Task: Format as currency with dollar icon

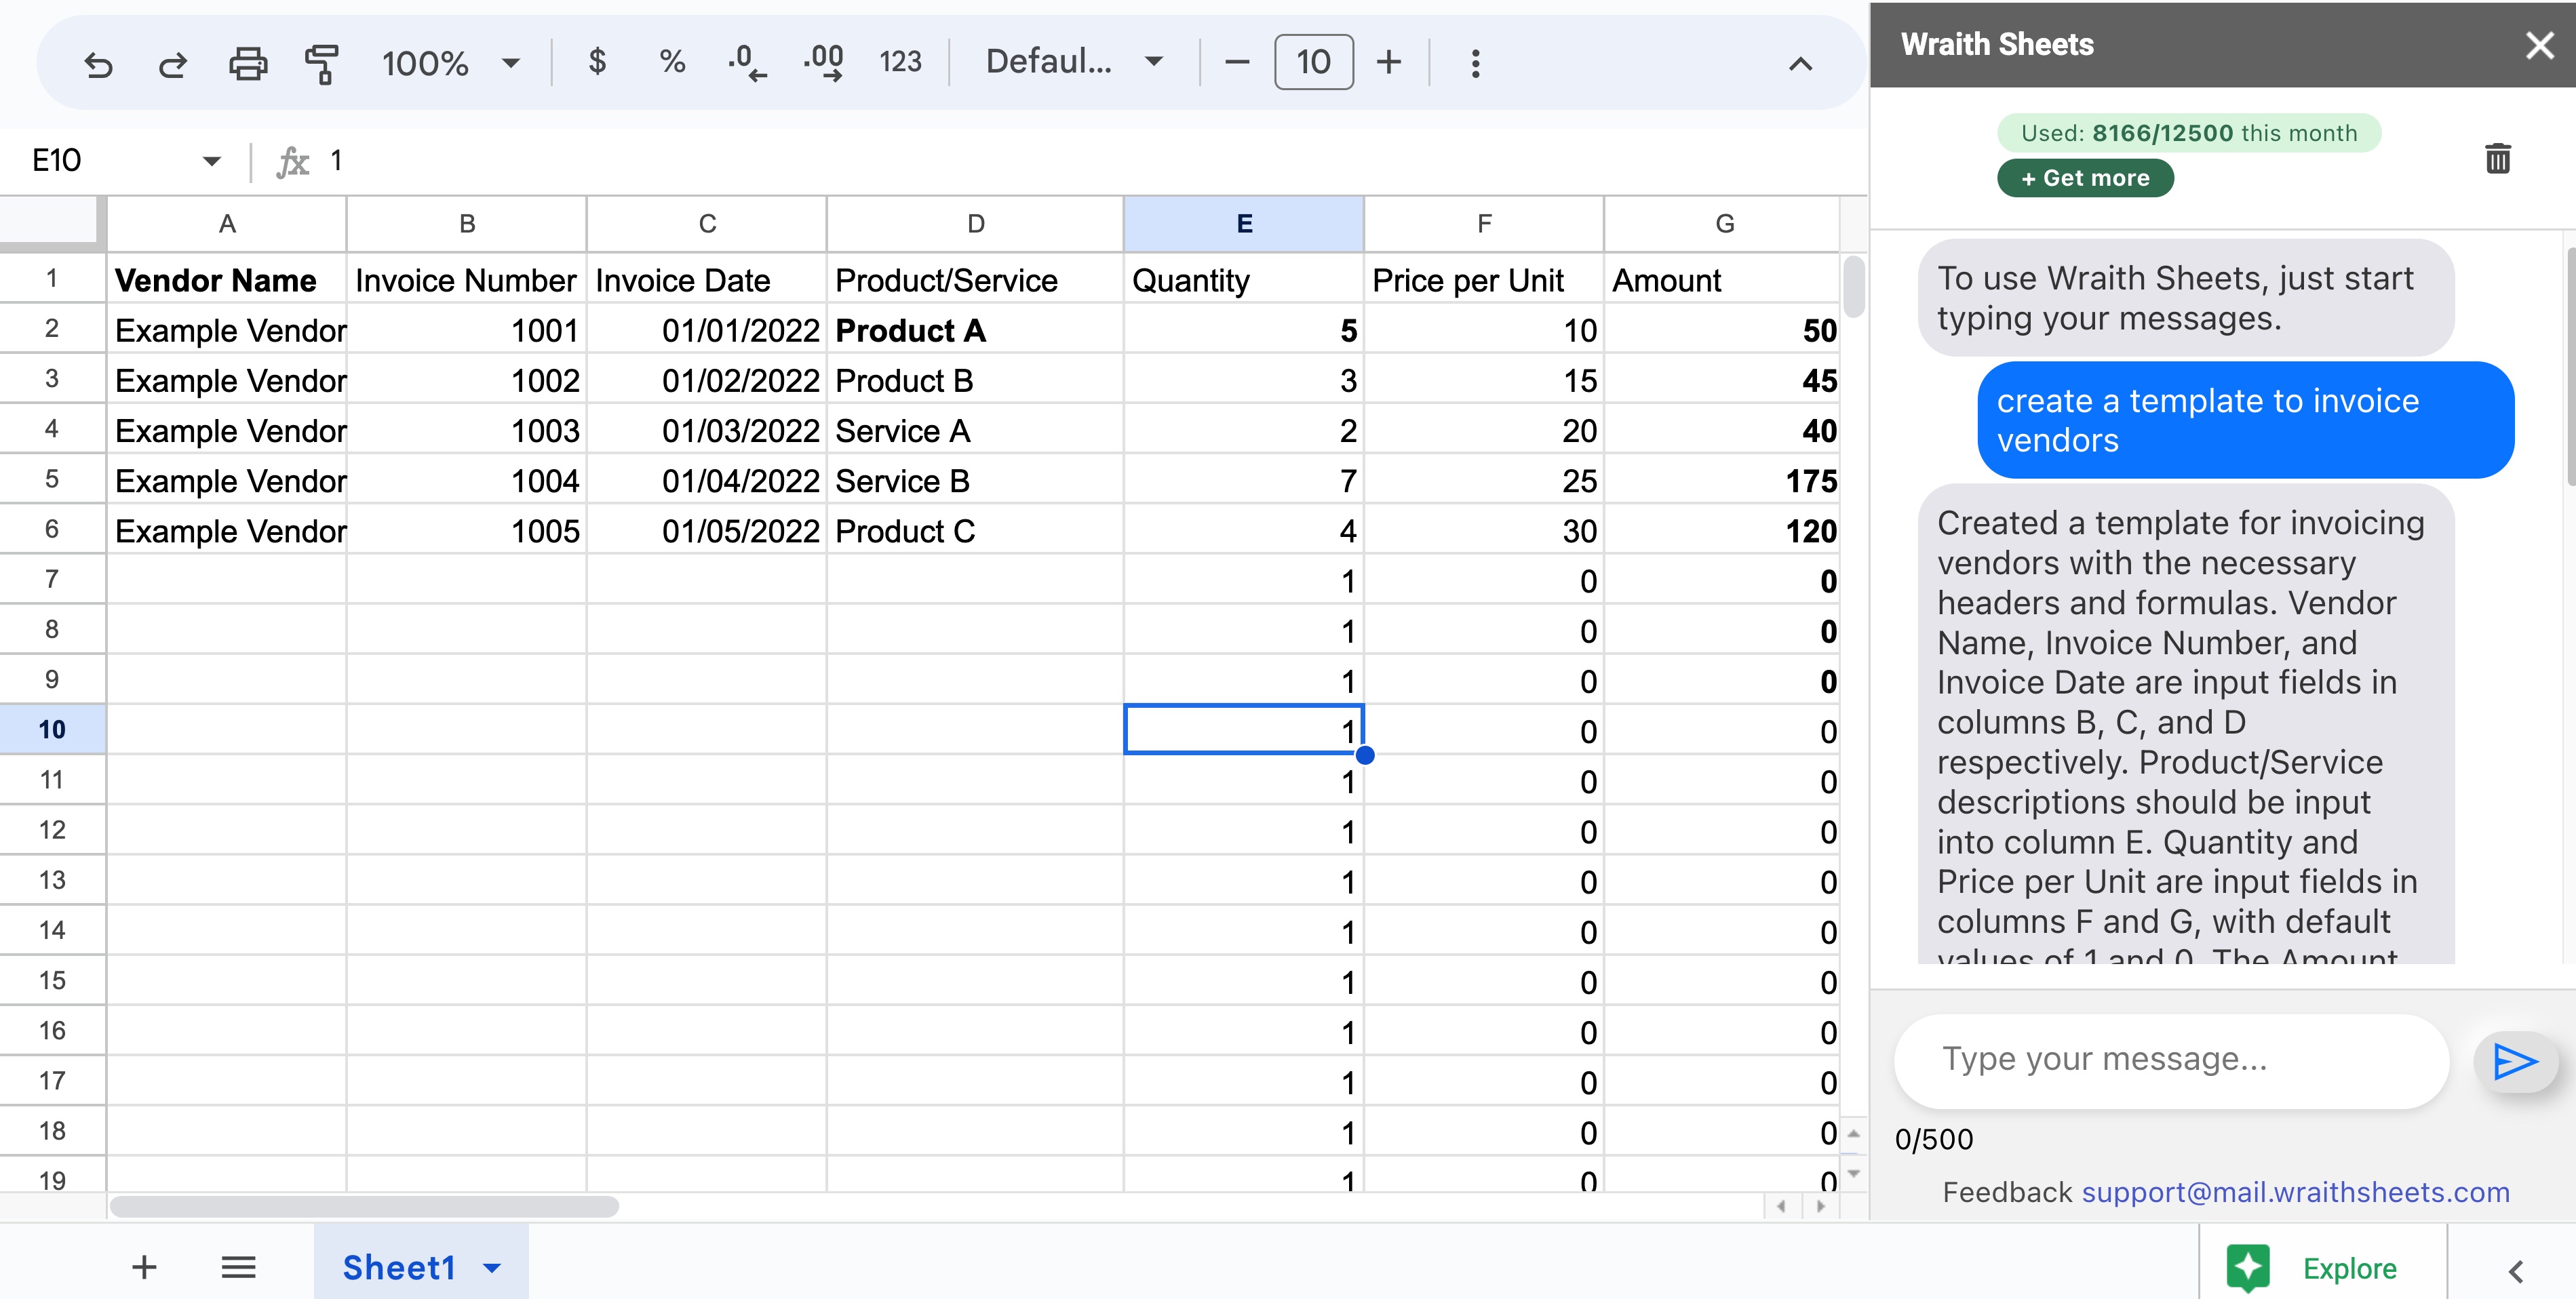Action: pyautogui.click(x=597, y=62)
